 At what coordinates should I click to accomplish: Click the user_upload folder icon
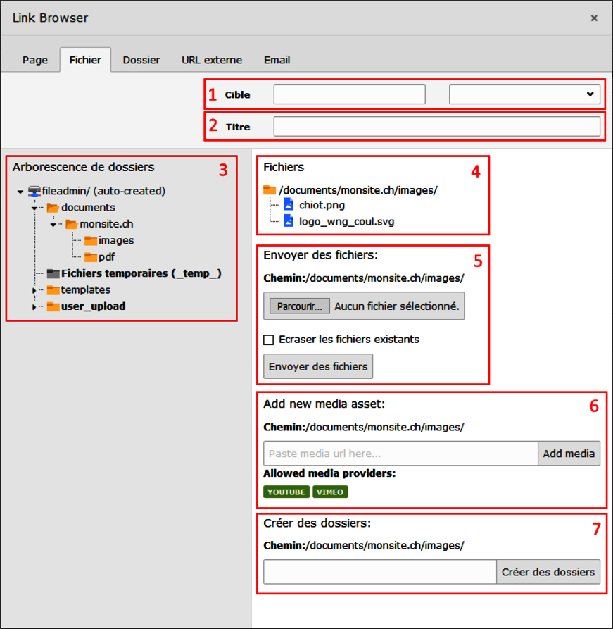[x=53, y=306]
